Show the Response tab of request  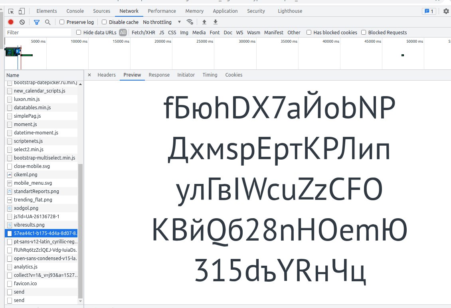159,75
